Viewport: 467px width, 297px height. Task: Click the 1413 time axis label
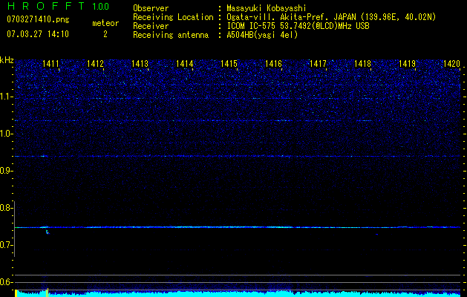(140, 63)
